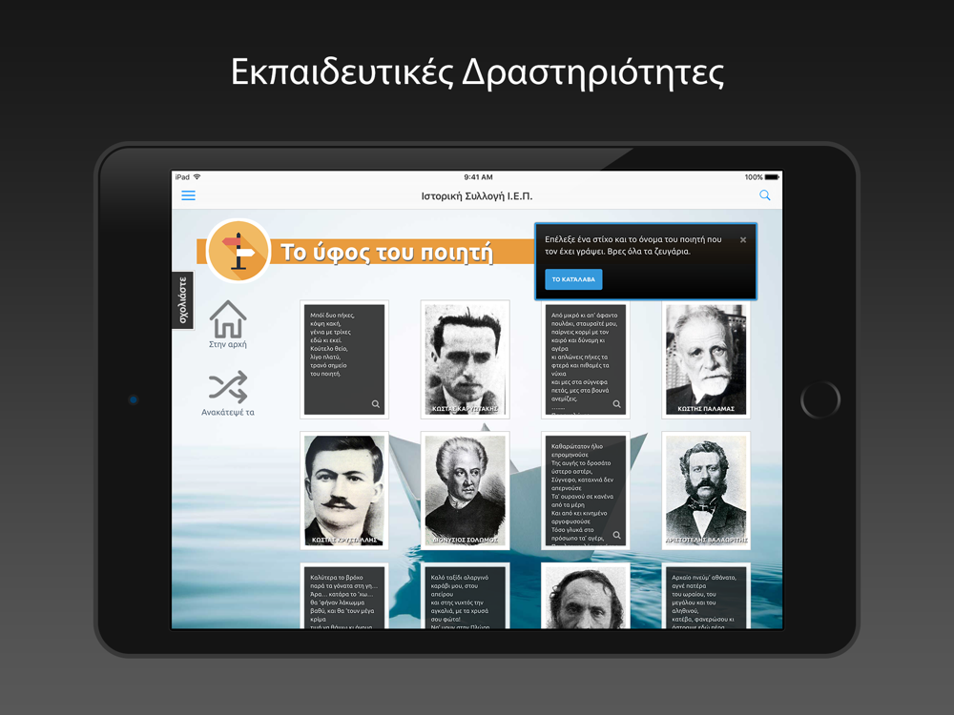The height and width of the screenshot is (715, 954).
Task: Select portrait card ΑΡΙΣΤΟΤΕΛΗΣ ΒΑΛΑΩΡΙΤΗΣ
Action: tap(706, 491)
